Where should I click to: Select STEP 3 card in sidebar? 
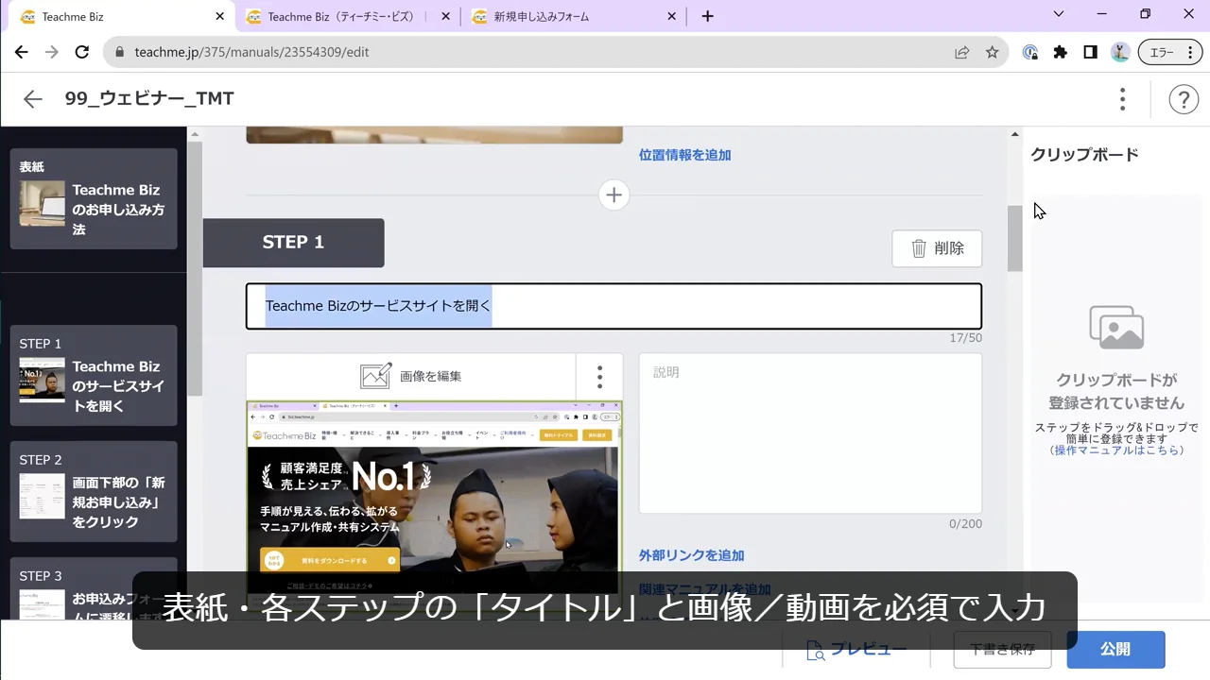(x=94, y=589)
